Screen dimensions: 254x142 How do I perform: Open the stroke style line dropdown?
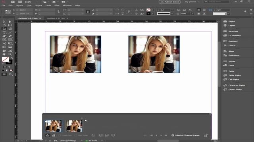pos(172,14)
